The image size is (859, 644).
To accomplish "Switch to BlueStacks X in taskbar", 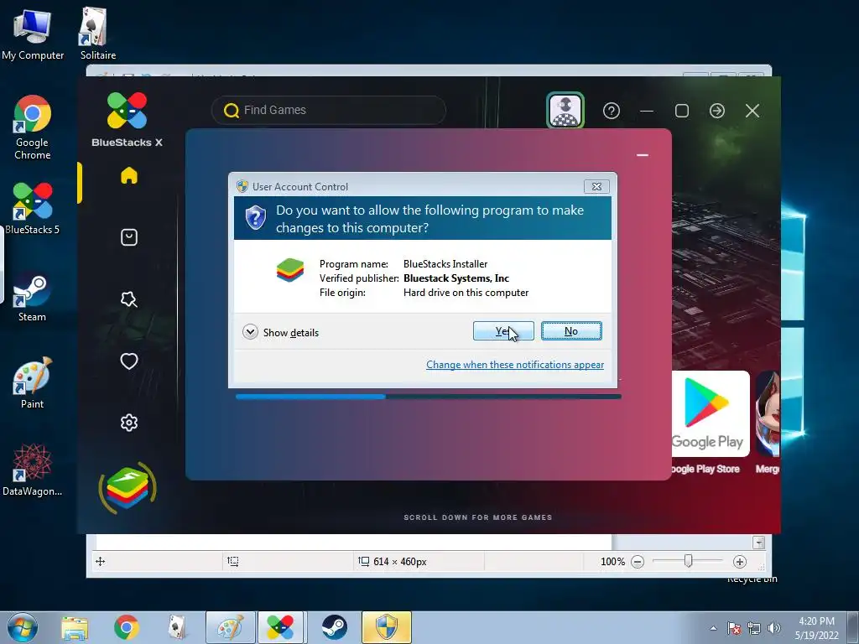I will tap(280, 627).
